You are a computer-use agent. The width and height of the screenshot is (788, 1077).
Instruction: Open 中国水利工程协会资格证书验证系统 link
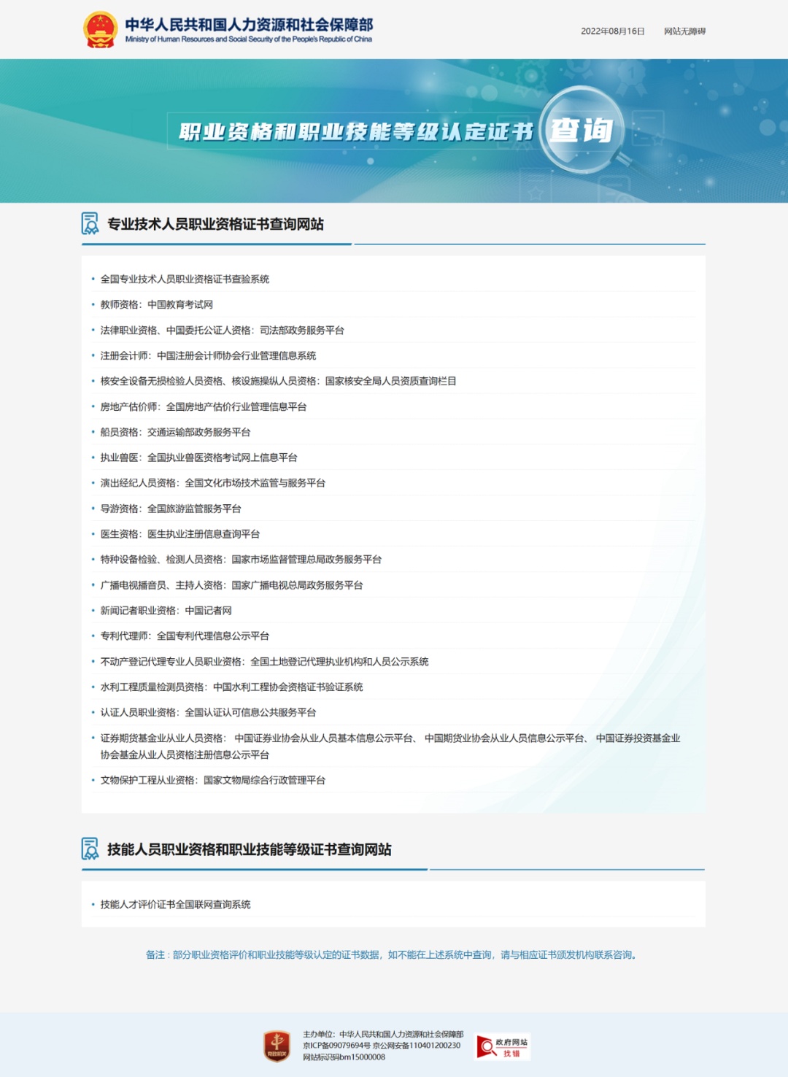(x=288, y=687)
